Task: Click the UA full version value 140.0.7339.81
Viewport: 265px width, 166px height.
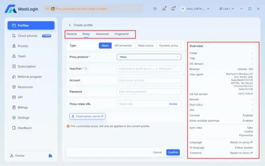Action: (x=245, y=94)
